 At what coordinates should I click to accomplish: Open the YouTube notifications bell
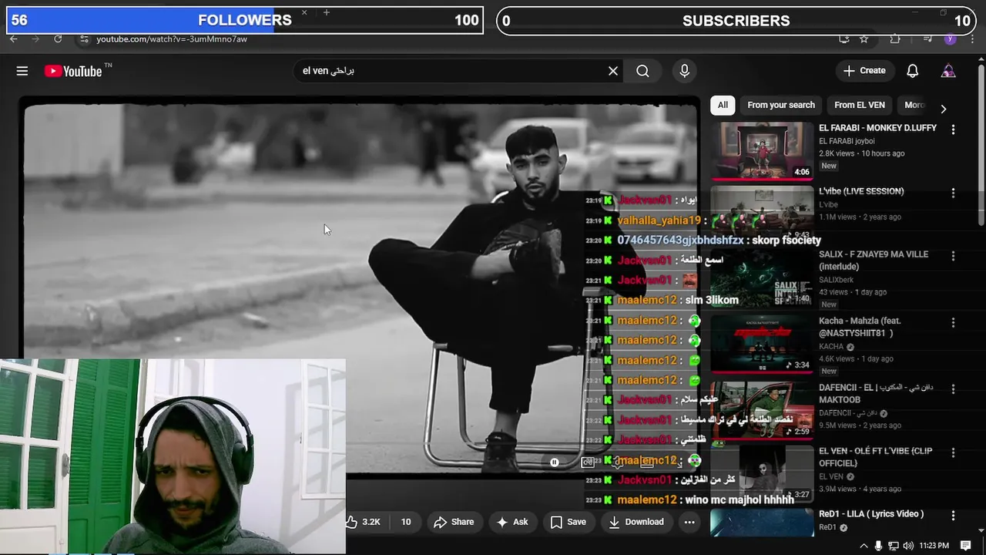tap(912, 71)
